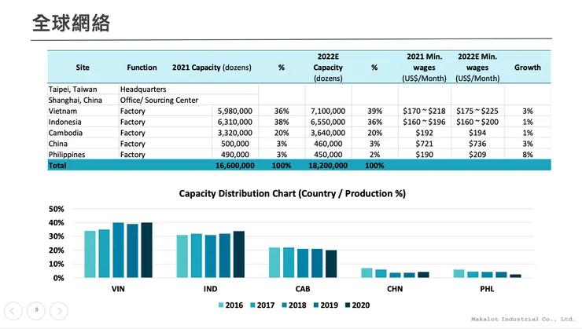The width and height of the screenshot is (582, 329).
Task: Click the Makalot Industrial Co., Ltd. footer
Action: coord(522,319)
